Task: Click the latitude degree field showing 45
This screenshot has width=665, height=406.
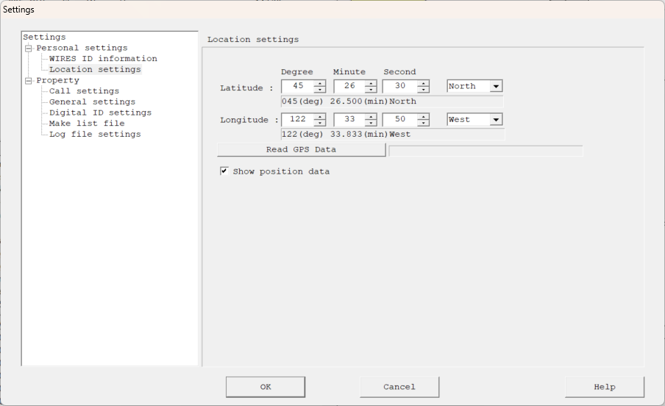Action: click(298, 86)
